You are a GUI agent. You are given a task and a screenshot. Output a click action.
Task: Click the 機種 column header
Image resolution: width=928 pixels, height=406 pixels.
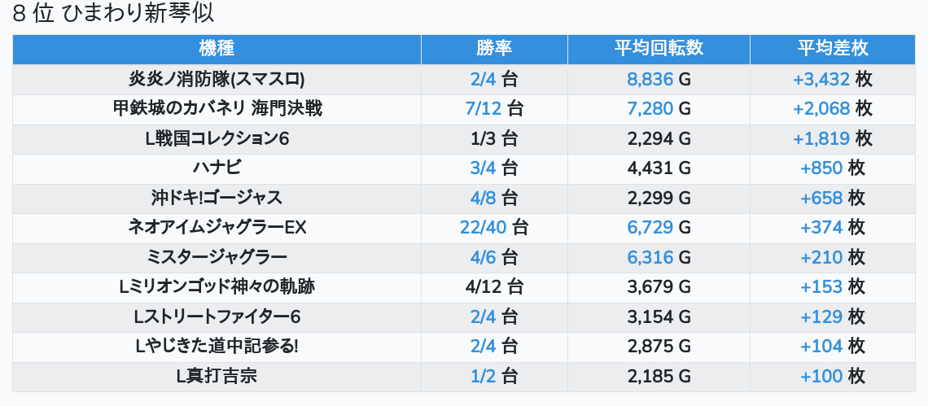point(217,49)
